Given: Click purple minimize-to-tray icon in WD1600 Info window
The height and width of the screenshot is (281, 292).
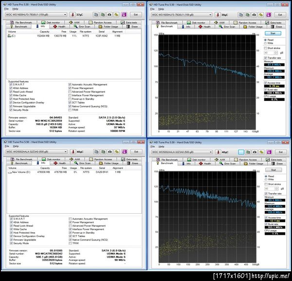Looking at the screenshot, I should pyautogui.click(x=124, y=15).
